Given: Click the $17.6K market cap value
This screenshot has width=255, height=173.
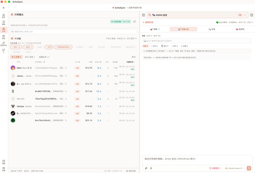Looking at the screenshot, I should 89,92.
